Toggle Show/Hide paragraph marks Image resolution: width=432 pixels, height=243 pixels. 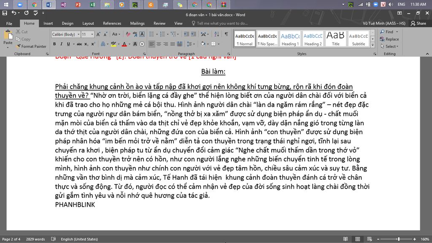[x=226, y=34]
